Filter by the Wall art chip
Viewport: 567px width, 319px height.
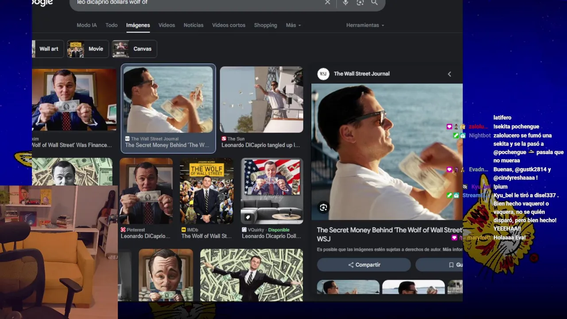coord(48,49)
